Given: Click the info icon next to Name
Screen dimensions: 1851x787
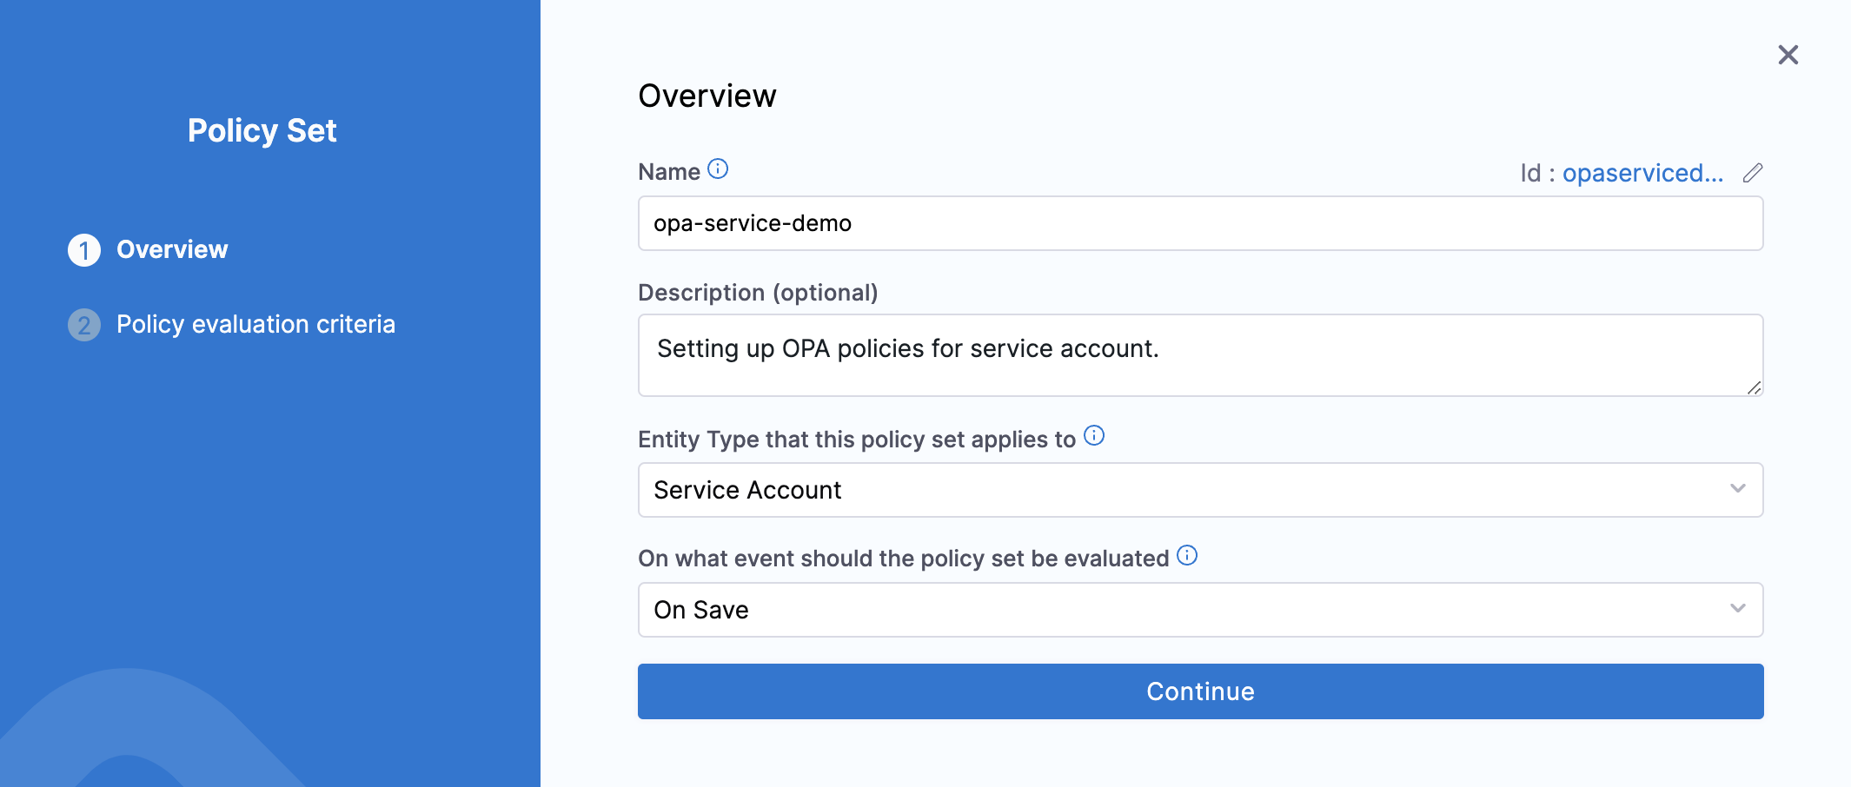Looking at the screenshot, I should point(716,169).
